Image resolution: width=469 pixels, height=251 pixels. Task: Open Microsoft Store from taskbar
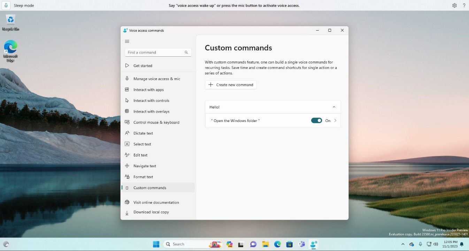point(289,244)
